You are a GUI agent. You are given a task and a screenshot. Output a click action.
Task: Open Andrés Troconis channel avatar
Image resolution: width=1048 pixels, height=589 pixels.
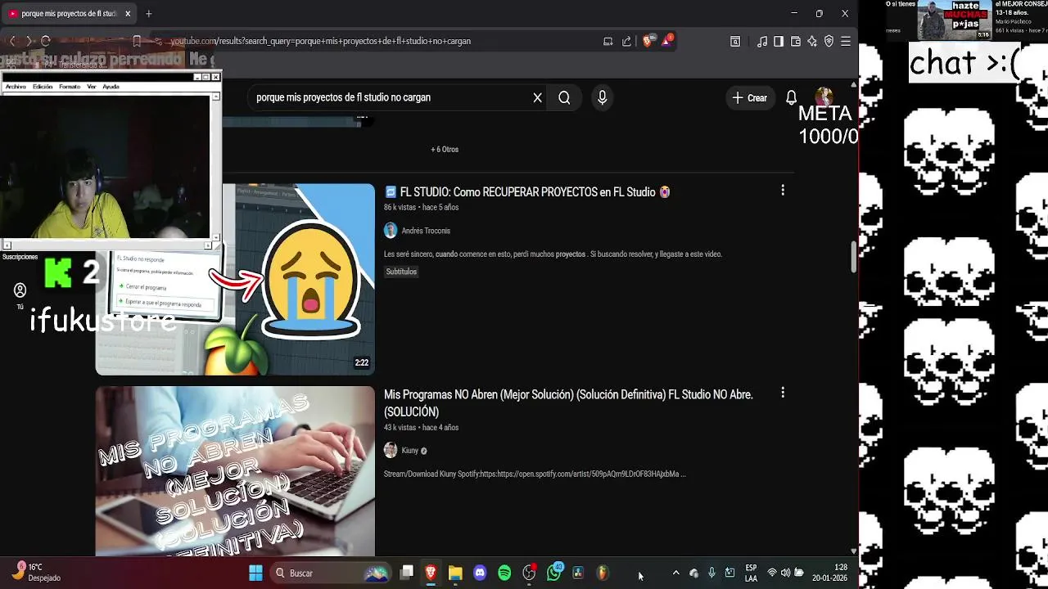pos(391,231)
